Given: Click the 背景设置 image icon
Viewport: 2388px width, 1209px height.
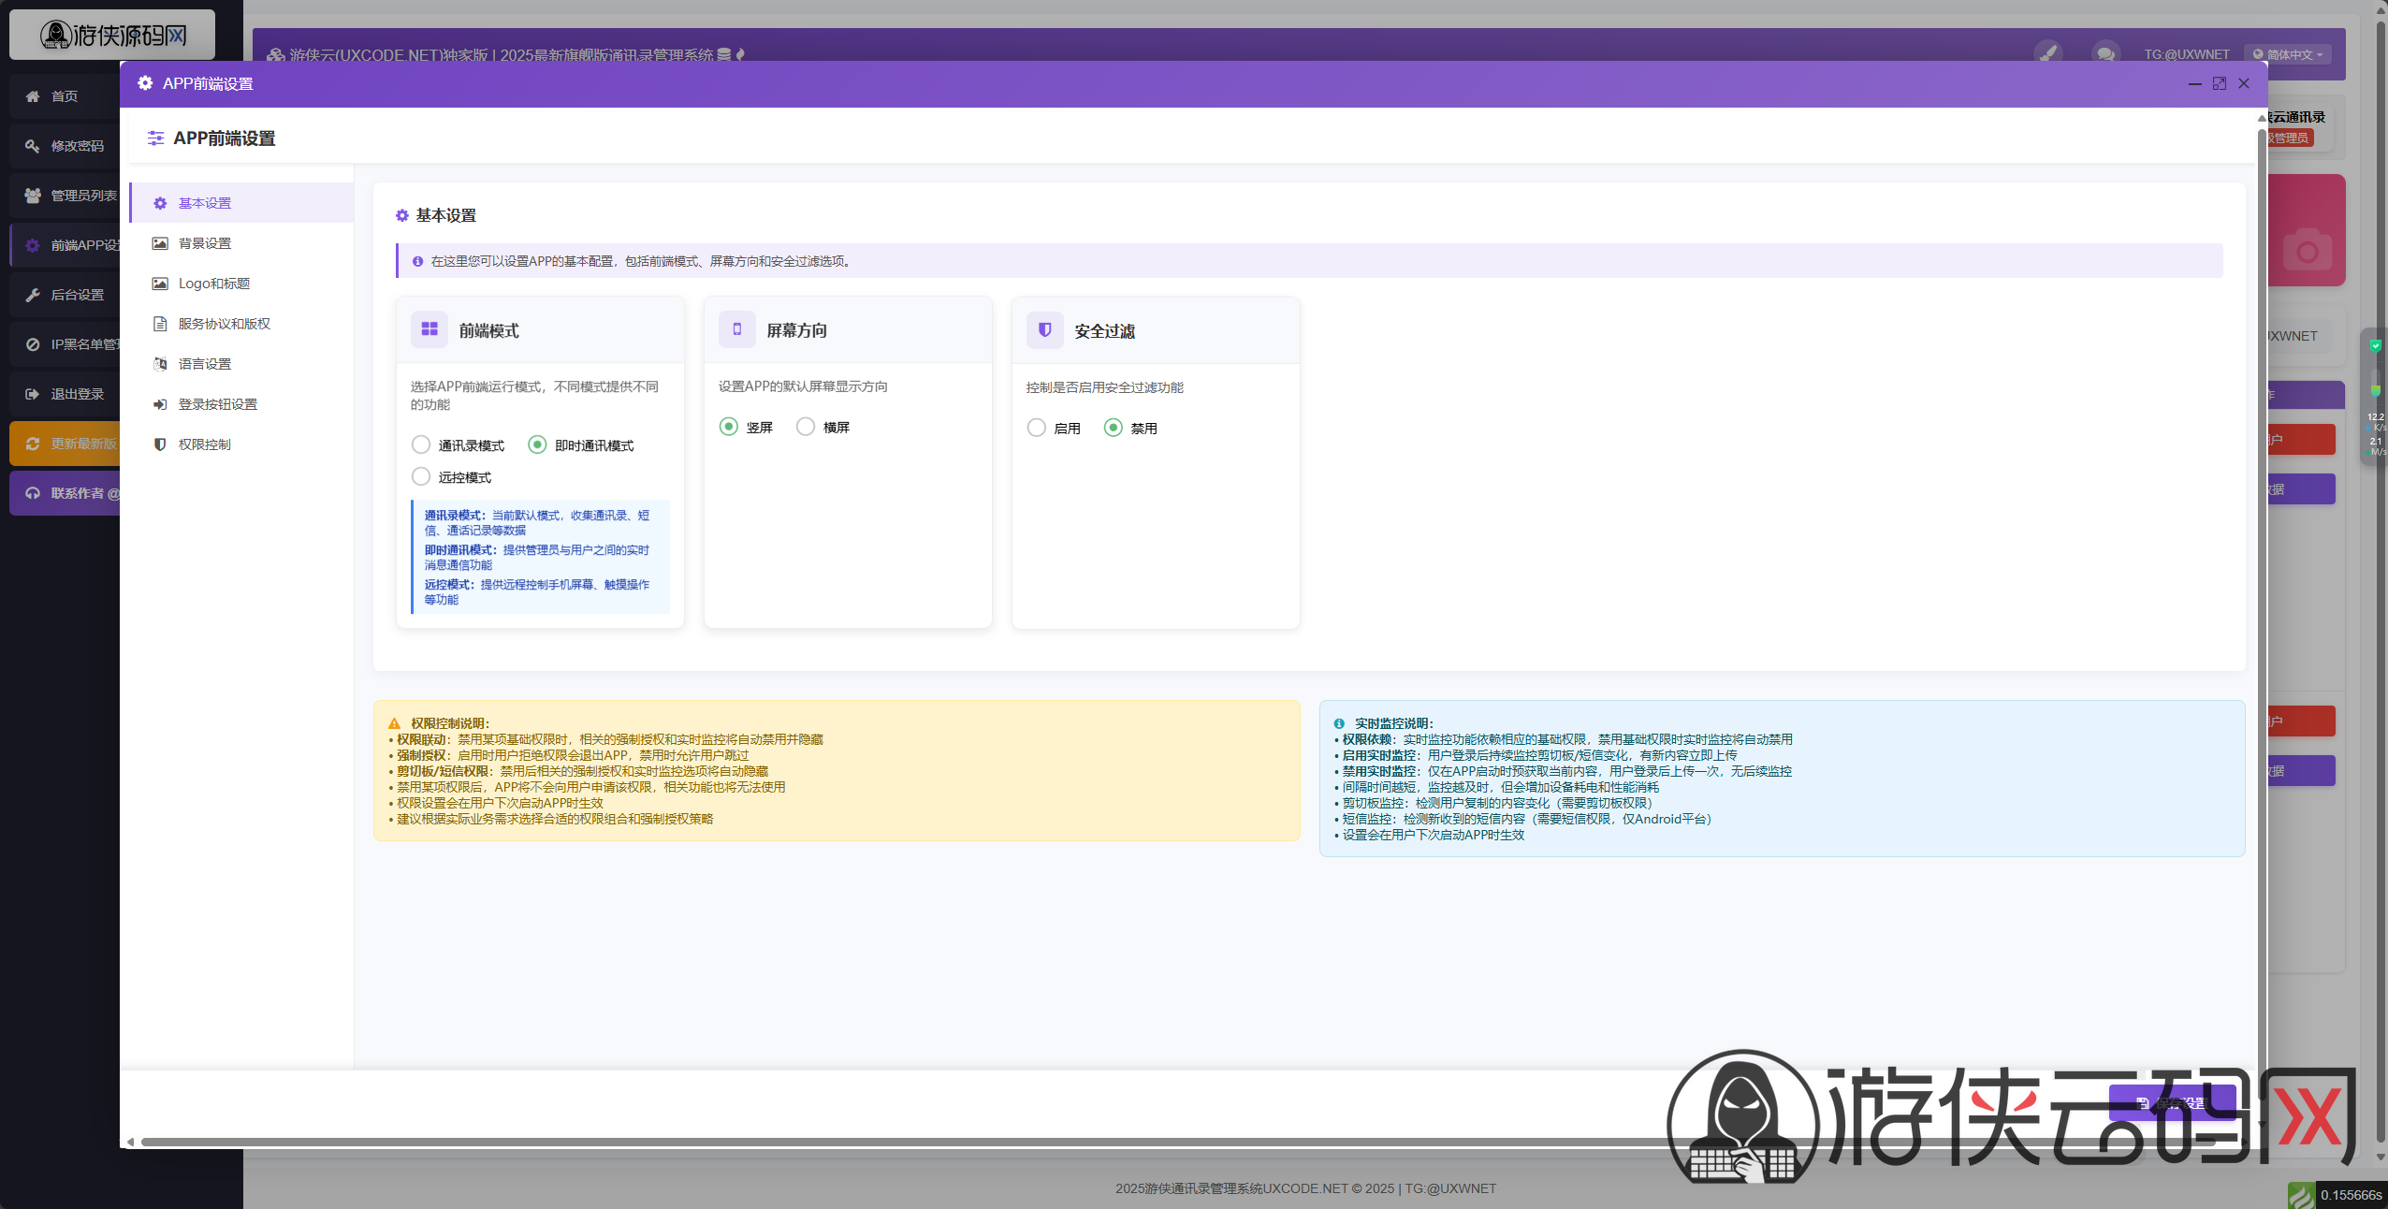Looking at the screenshot, I should click(160, 243).
